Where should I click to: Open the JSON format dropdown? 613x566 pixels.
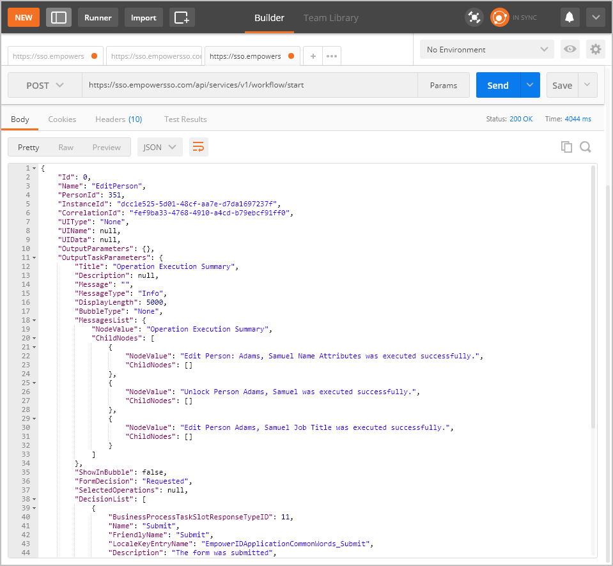pyautogui.click(x=160, y=147)
